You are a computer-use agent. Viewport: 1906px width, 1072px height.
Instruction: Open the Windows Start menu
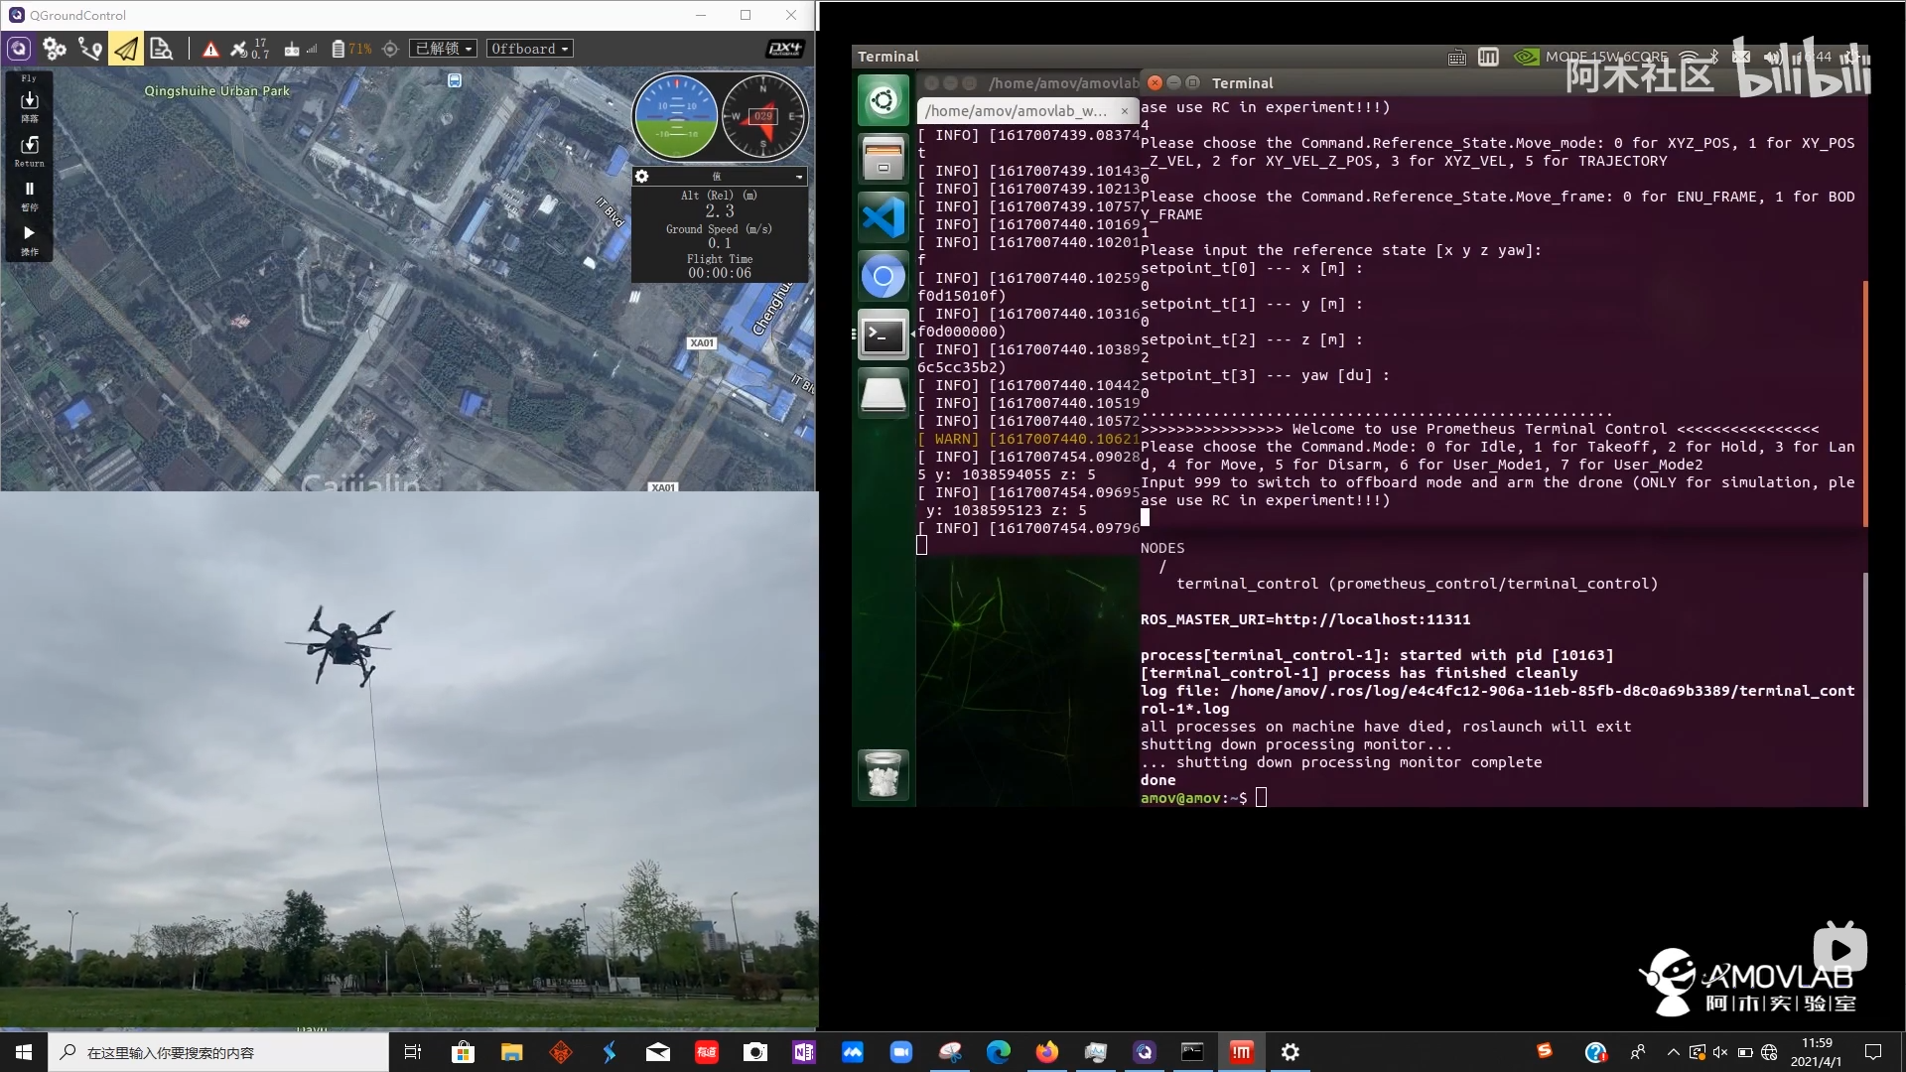point(24,1052)
